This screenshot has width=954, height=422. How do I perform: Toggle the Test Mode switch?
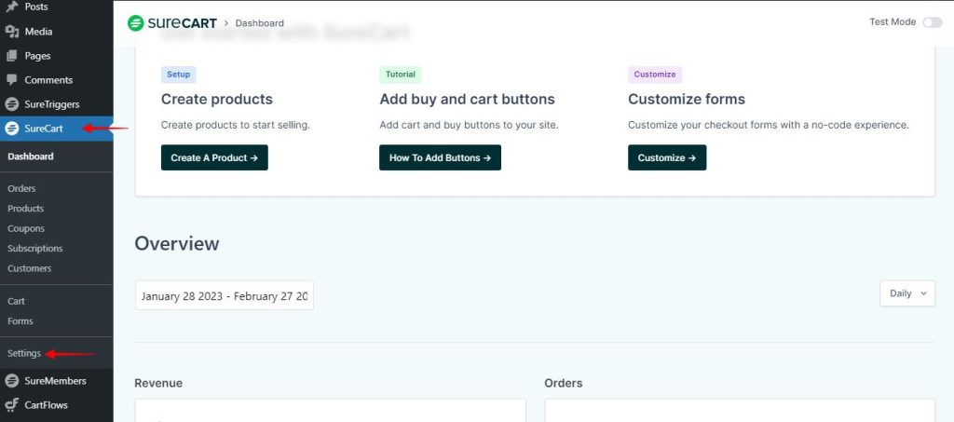point(932,22)
